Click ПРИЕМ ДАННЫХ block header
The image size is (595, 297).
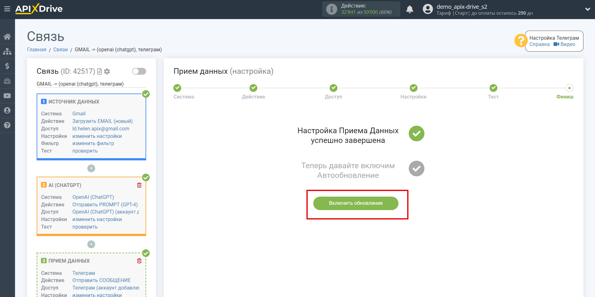pos(69,261)
